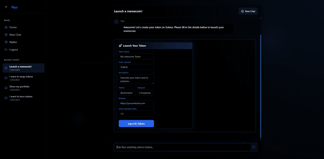Click chat icon beside Launch a memecoin!
Viewport: 324px width, 159px height.
click(6, 68)
